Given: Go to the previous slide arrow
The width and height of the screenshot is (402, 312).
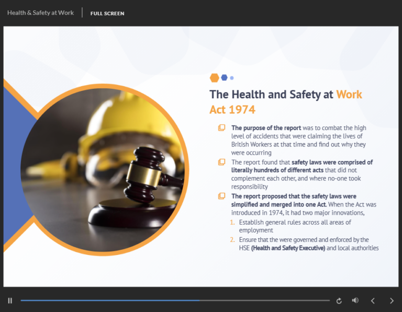Looking at the screenshot, I should [x=373, y=301].
